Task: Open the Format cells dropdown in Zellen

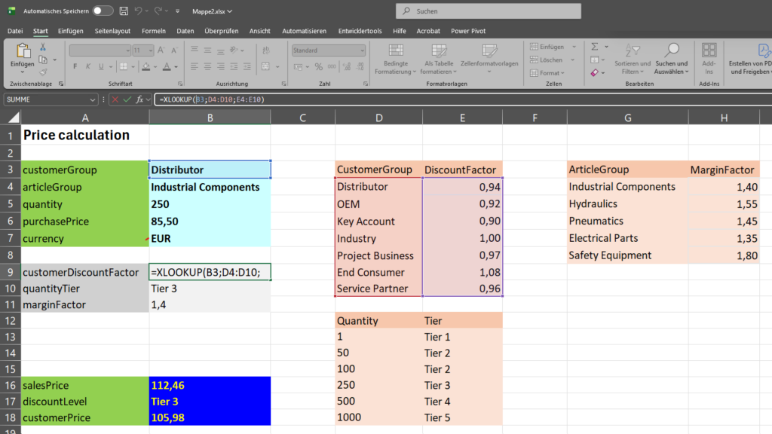Action: click(547, 73)
